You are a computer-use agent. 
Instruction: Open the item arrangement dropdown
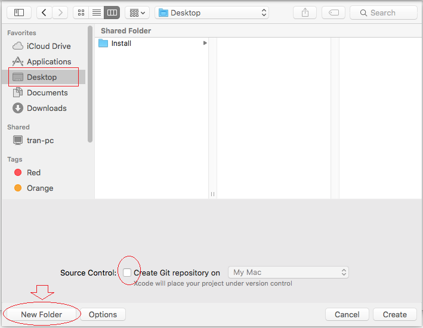pos(137,13)
